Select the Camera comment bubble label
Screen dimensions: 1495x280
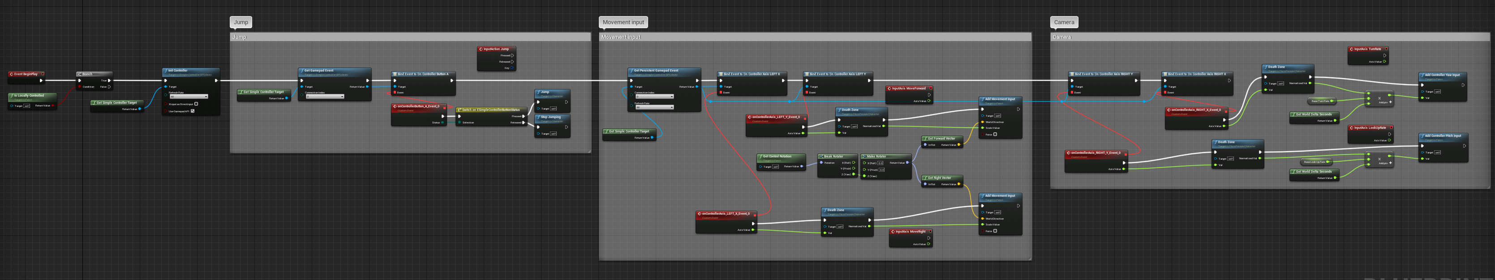pos(1064,22)
